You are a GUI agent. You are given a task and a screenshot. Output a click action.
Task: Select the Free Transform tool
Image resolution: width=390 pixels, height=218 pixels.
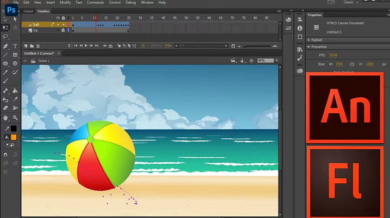tap(5, 28)
